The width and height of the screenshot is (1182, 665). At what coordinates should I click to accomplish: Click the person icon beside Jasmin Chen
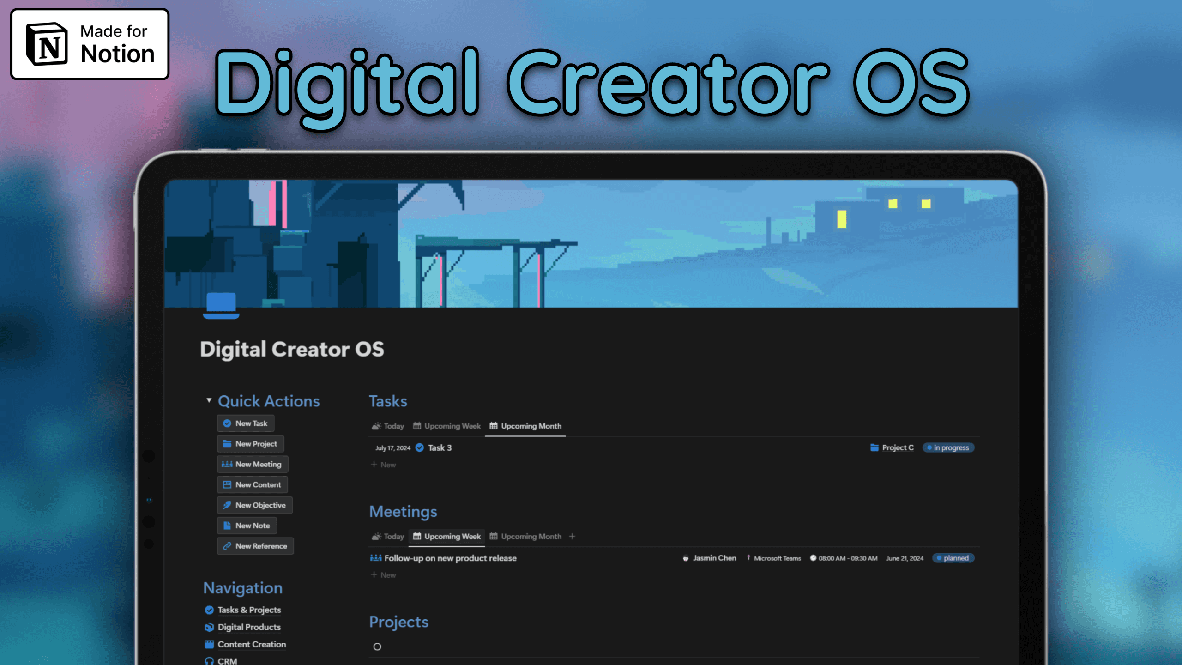pos(686,558)
